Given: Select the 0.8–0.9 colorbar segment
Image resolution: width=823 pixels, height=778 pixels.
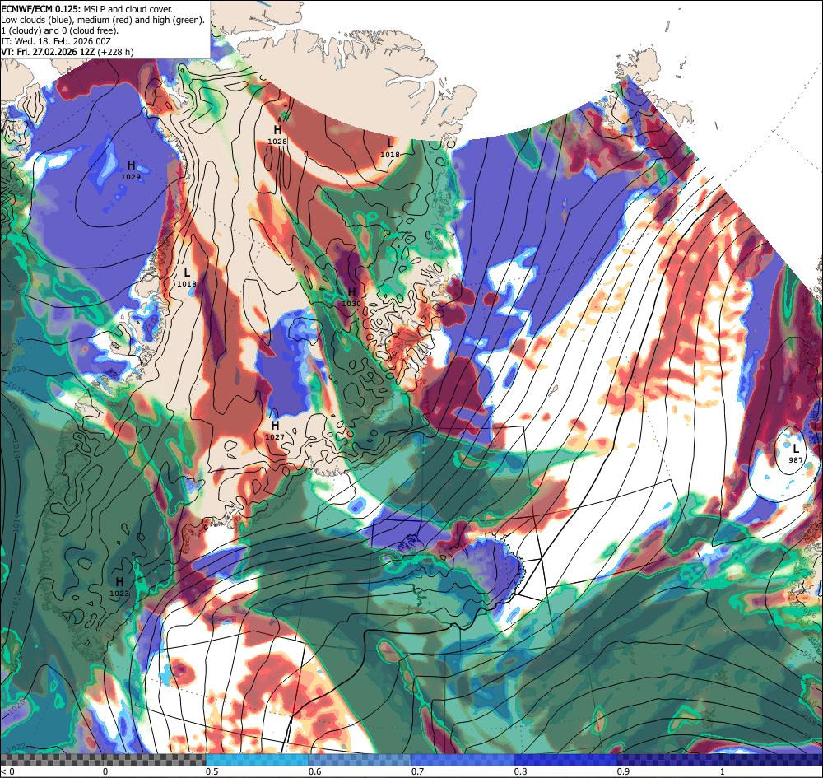Looking at the screenshot, I should point(566,760).
